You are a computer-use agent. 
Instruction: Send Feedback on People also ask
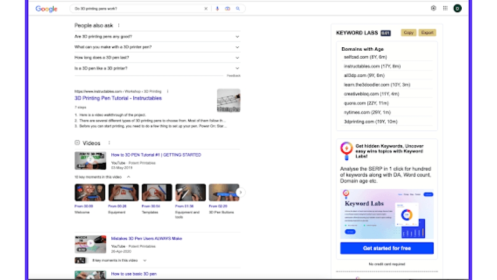click(x=233, y=76)
